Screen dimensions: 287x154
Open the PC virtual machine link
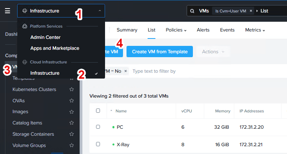[120, 127]
